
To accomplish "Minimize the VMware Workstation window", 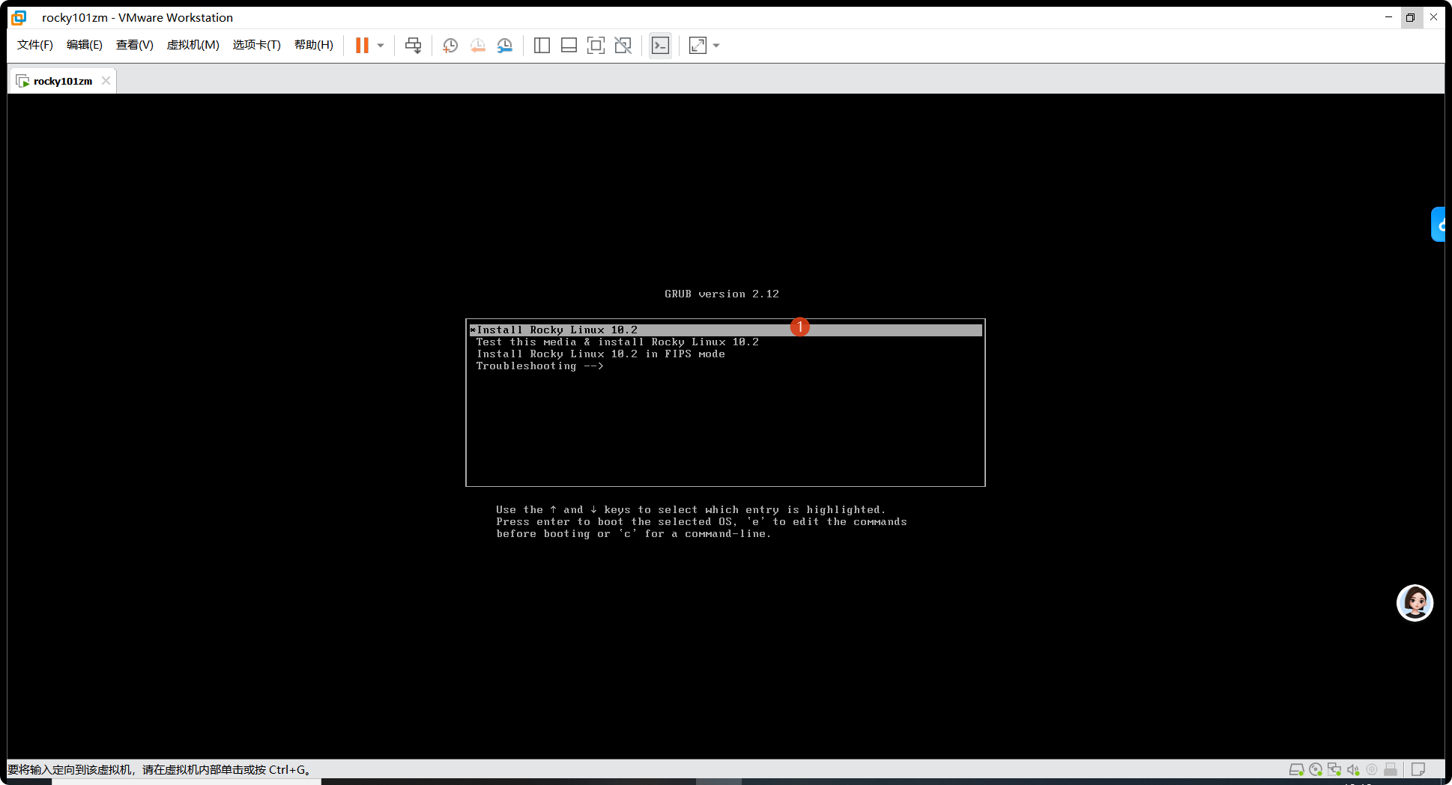I will tap(1388, 17).
